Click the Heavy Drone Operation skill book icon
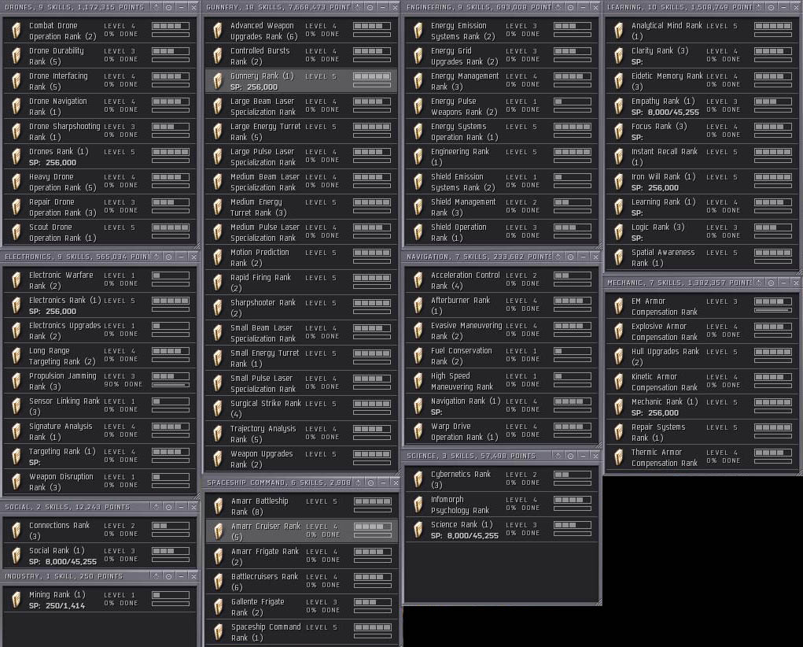The image size is (803, 647). tap(17, 182)
